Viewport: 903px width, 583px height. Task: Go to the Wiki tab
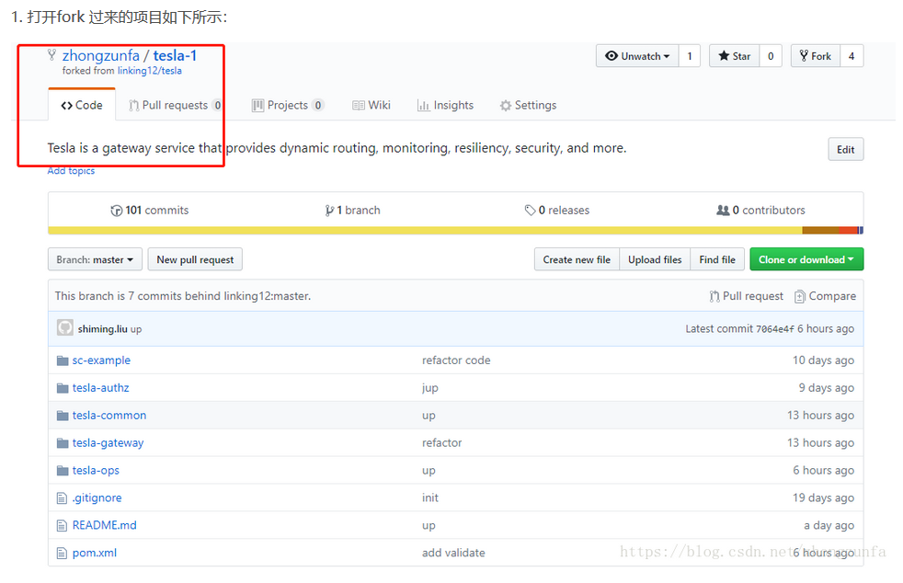pos(371,106)
